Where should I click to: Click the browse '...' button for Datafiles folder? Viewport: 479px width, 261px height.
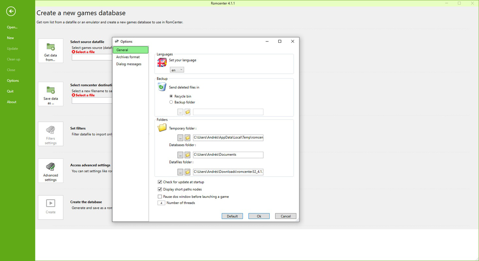pyautogui.click(x=180, y=172)
